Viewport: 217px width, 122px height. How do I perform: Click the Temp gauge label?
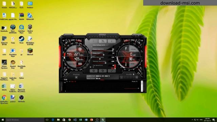[x=133, y=64]
